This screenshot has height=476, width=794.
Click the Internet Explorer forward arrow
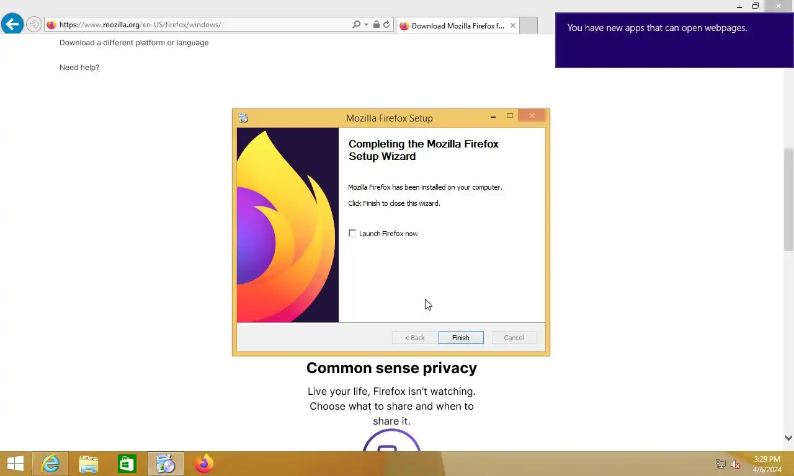pos(34,25)
